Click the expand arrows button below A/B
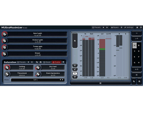This screenshot has height=129, width=143. [136, 75]
